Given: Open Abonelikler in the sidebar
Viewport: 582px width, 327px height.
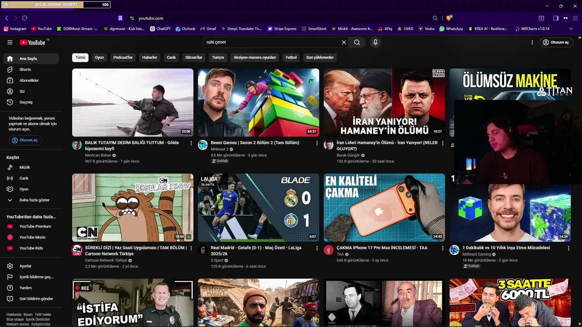Looking at the screenshot, I should coord(31,80).
